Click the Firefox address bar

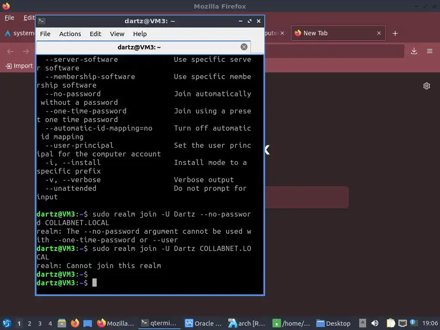tap(334, 51)
